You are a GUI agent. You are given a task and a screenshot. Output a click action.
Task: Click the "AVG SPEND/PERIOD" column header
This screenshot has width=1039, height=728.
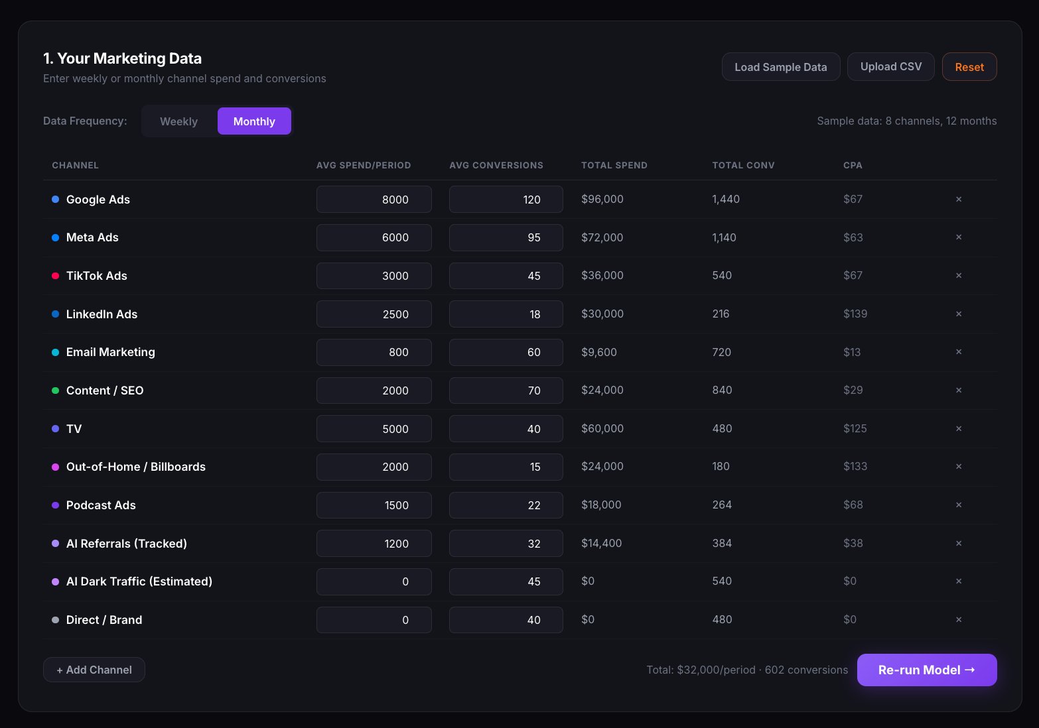point(364,165)
